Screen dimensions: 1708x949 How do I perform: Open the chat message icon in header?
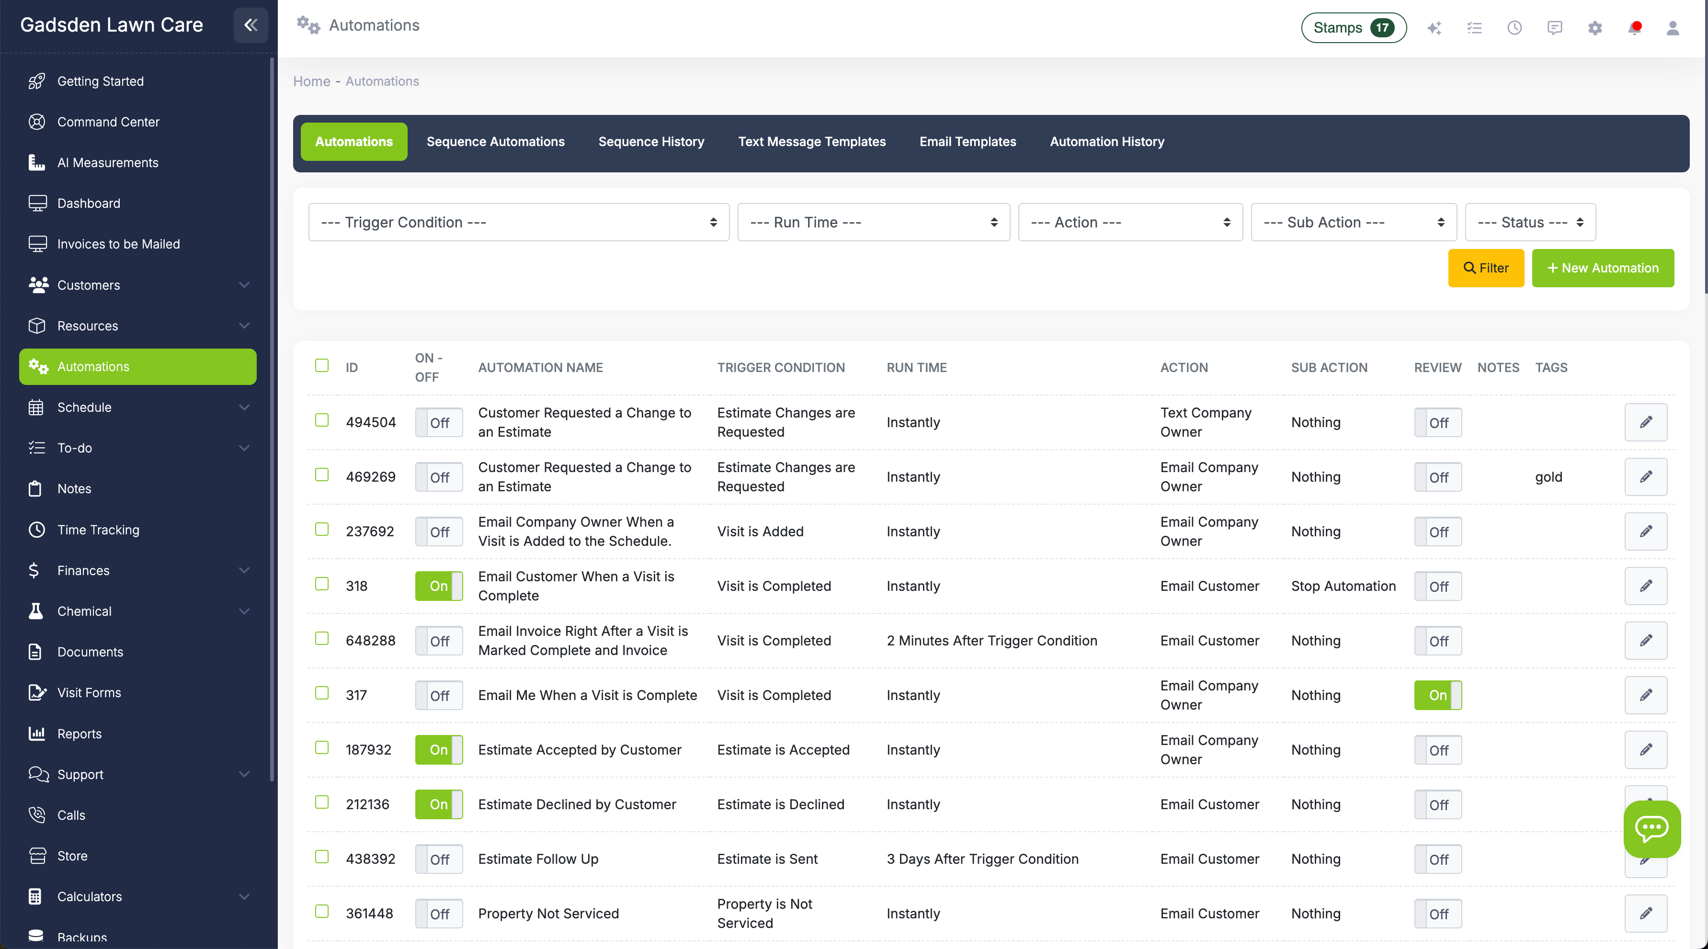[1555, 28]
